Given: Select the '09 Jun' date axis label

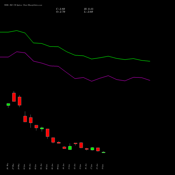Looking at the screenshot, I should [x=58, y=167].
